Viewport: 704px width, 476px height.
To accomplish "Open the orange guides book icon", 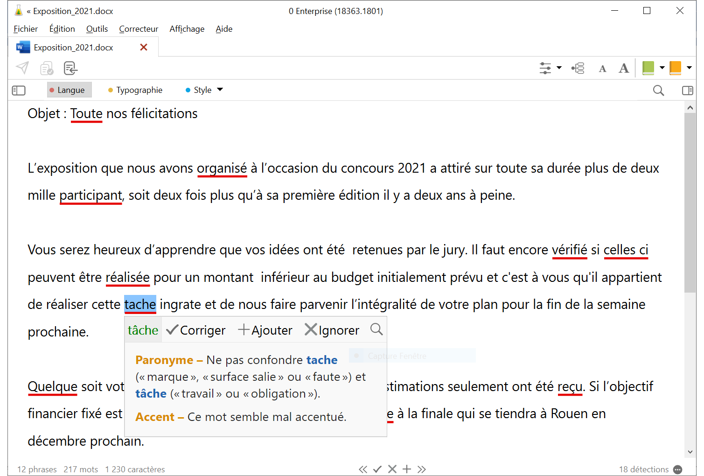I will click(x=675, y=68).
